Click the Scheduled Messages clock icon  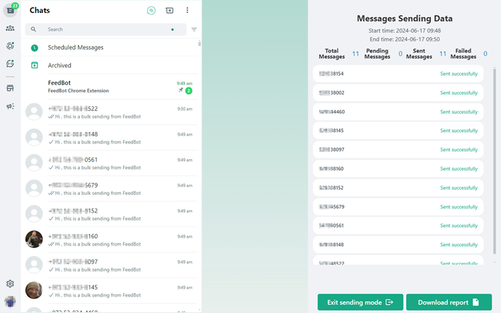34,48
